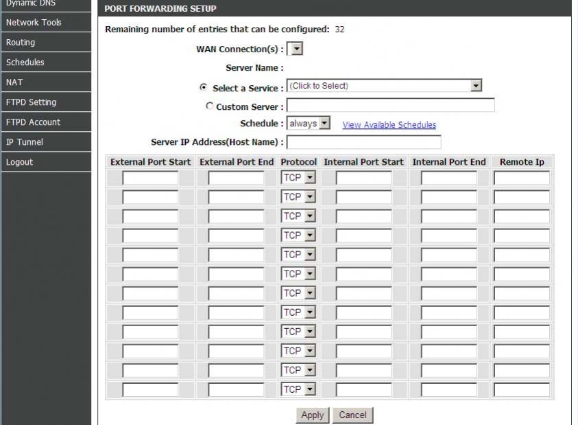Screen dimensions: 578x425
Task: Choose the Select a Service radio button
Action: [203, 87]
